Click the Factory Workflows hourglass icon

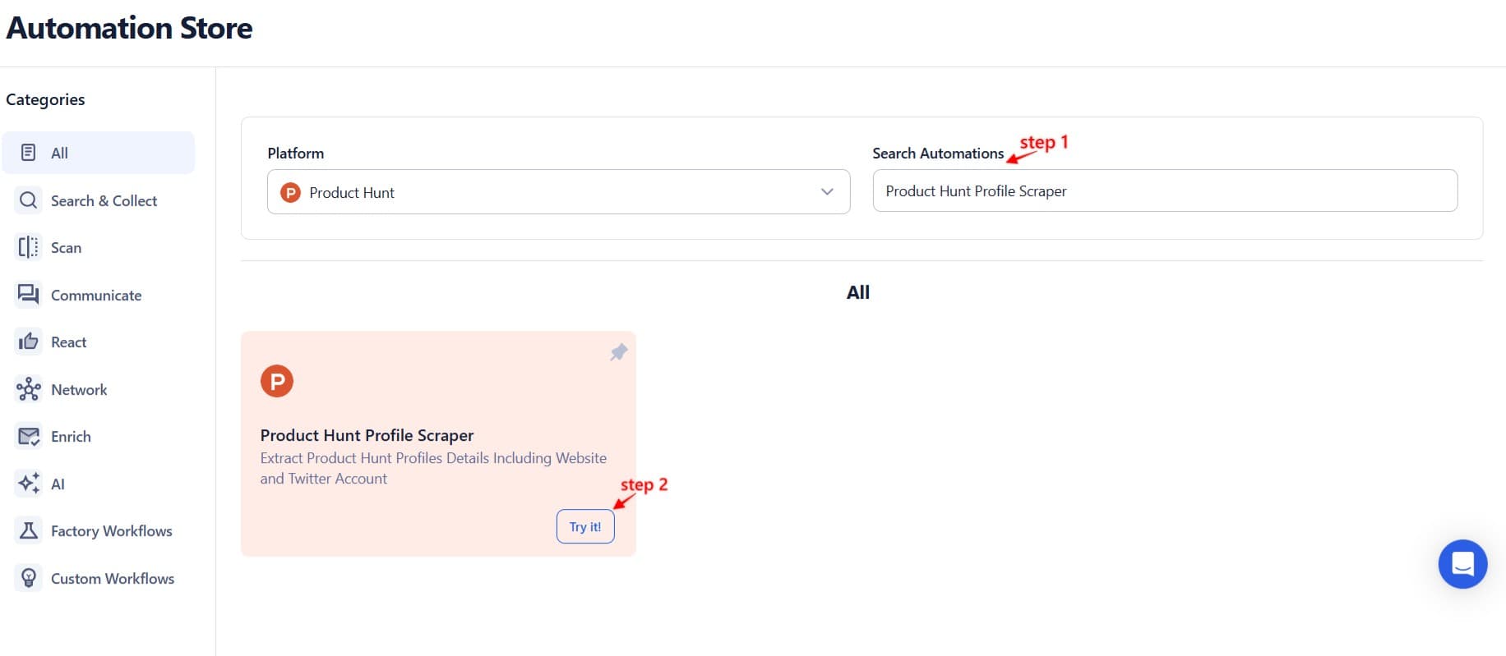tap(28, 530)
